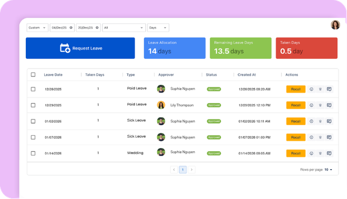Check the 01/14/2026 Wedding row checkbox

[33, 153]
